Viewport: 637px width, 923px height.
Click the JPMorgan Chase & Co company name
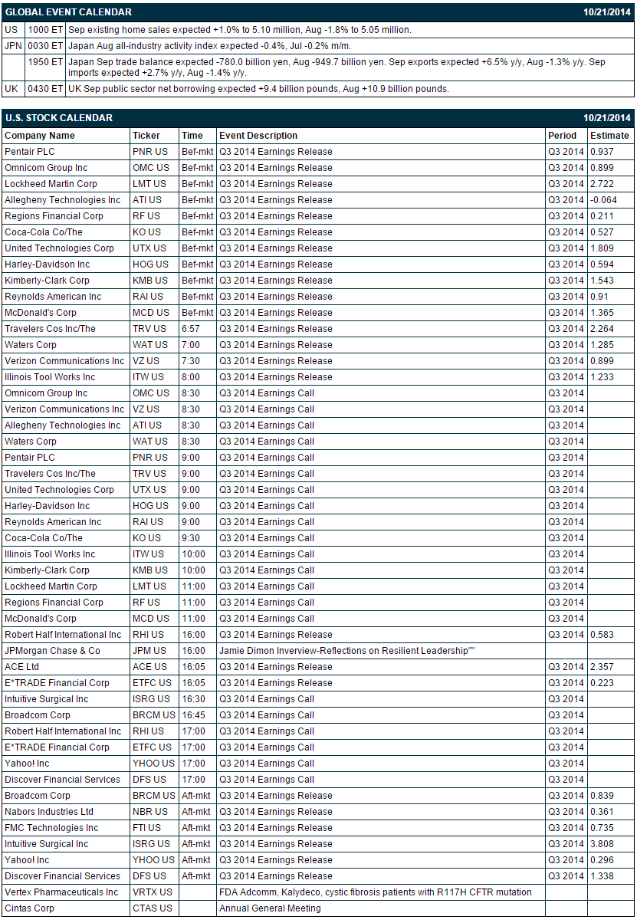pyautogui.click(x=52, y=651)
